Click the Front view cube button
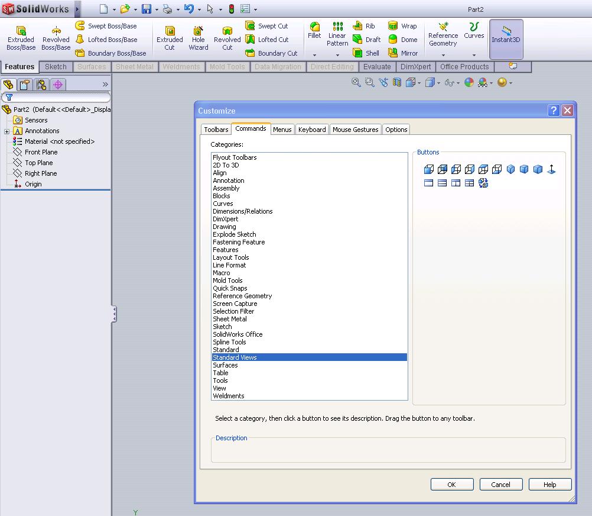592x516 pixels. point(428,169)
